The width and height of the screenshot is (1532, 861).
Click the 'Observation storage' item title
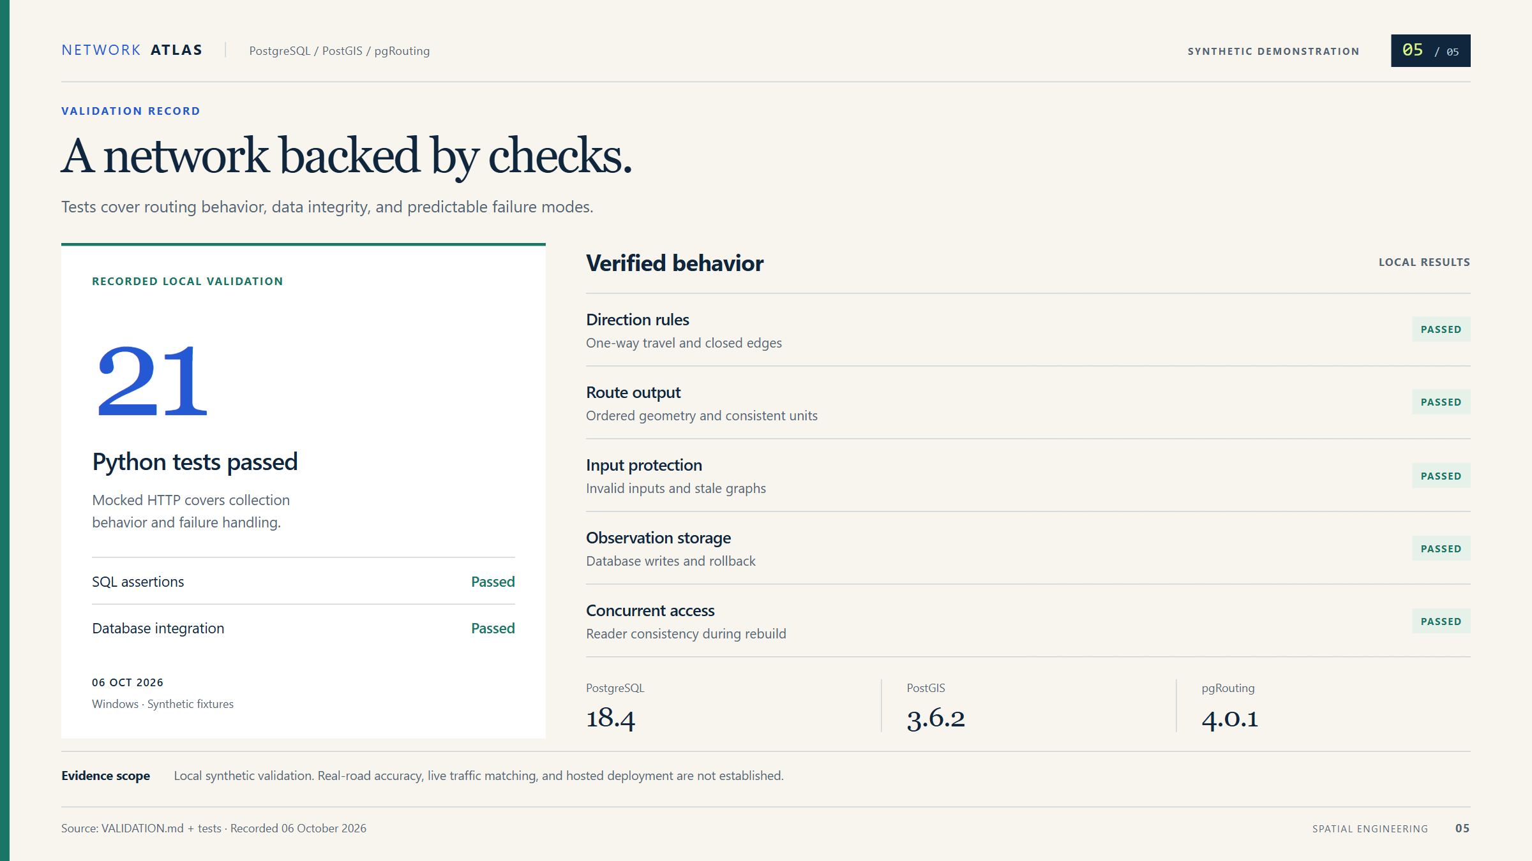pos(658,538)
